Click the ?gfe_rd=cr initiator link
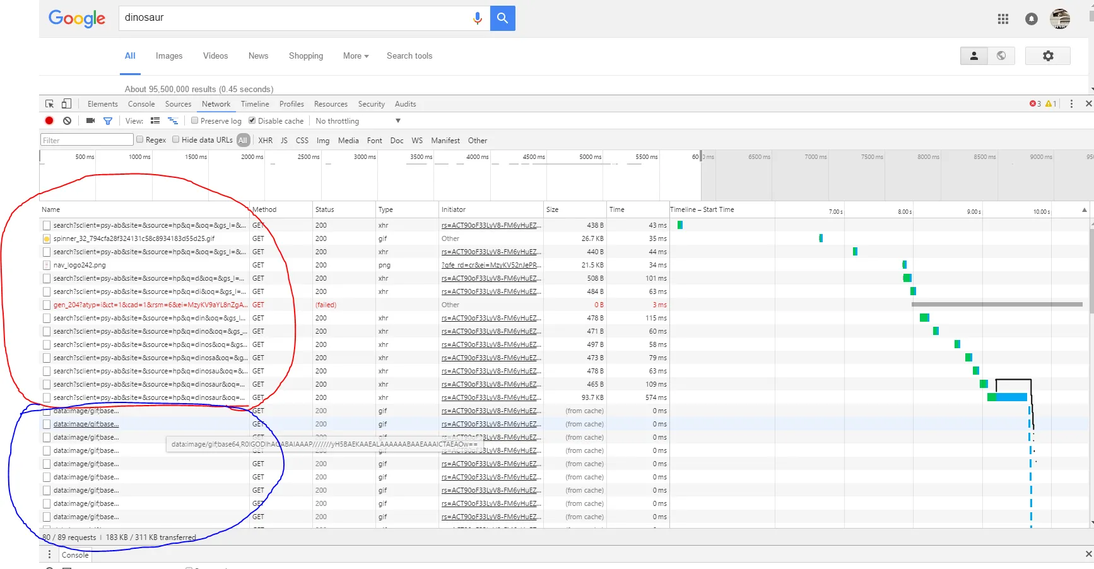 (490, 266)
